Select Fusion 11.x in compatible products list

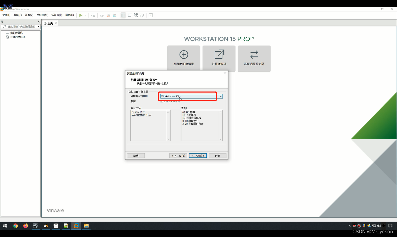click(138, 112)
